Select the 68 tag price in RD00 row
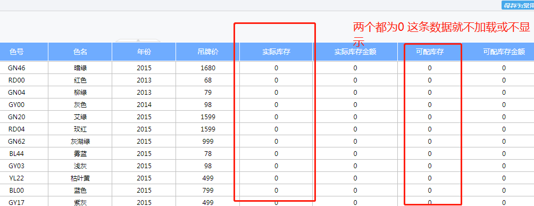 pyautogui.click(x=208, y=80)
